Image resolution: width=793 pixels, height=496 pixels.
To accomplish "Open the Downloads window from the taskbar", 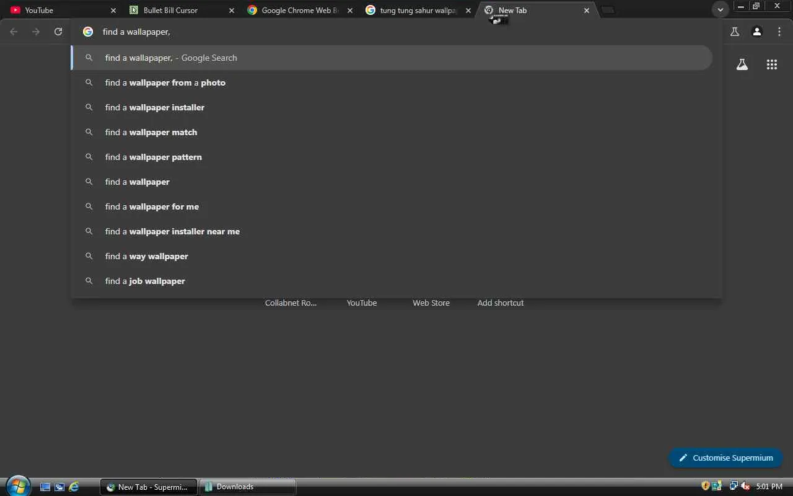I will click(x=247, y=487).
